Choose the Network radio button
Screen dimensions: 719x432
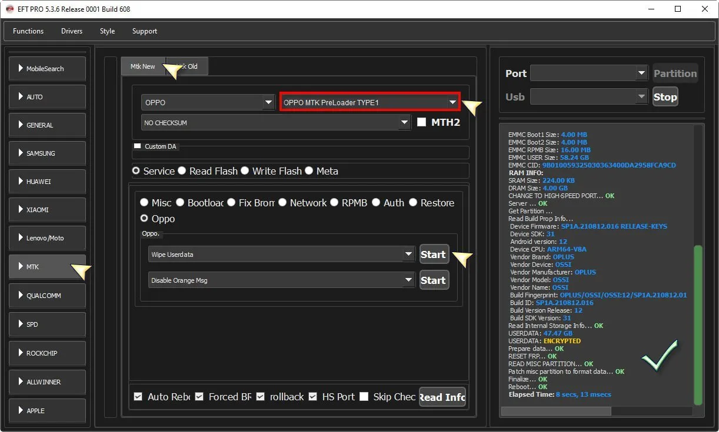(283, 203)
